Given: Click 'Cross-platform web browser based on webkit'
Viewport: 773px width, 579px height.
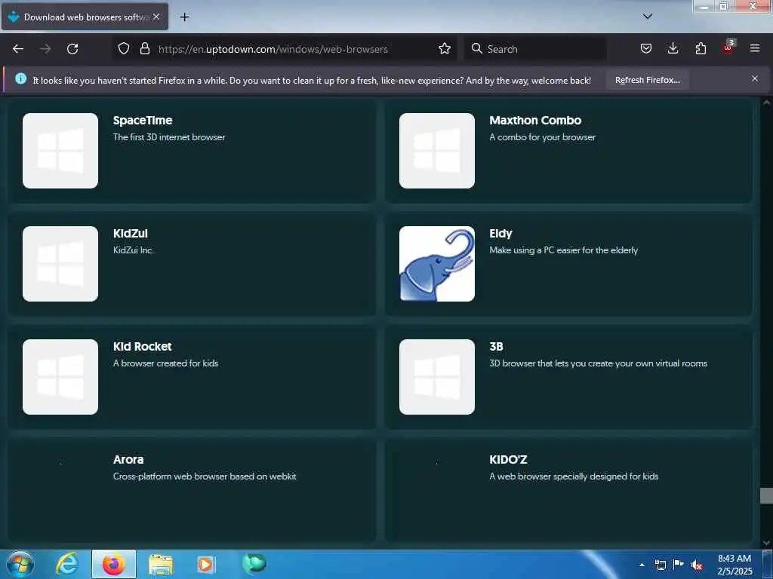Looking at the screenshot, I should coord(204,476).
